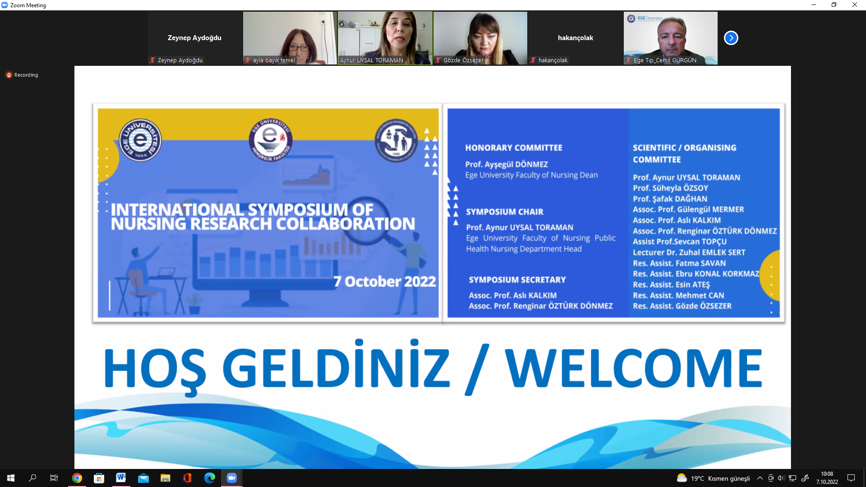Click the Zoom icon in the taskbar
866x487 pixels.
click(x=231, y=478)
